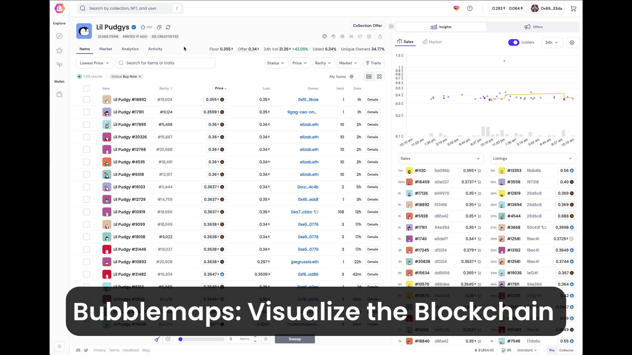Switch to the Analytics tab
Viewport: 632px width, 355px height.
click(x=130, y=49)
